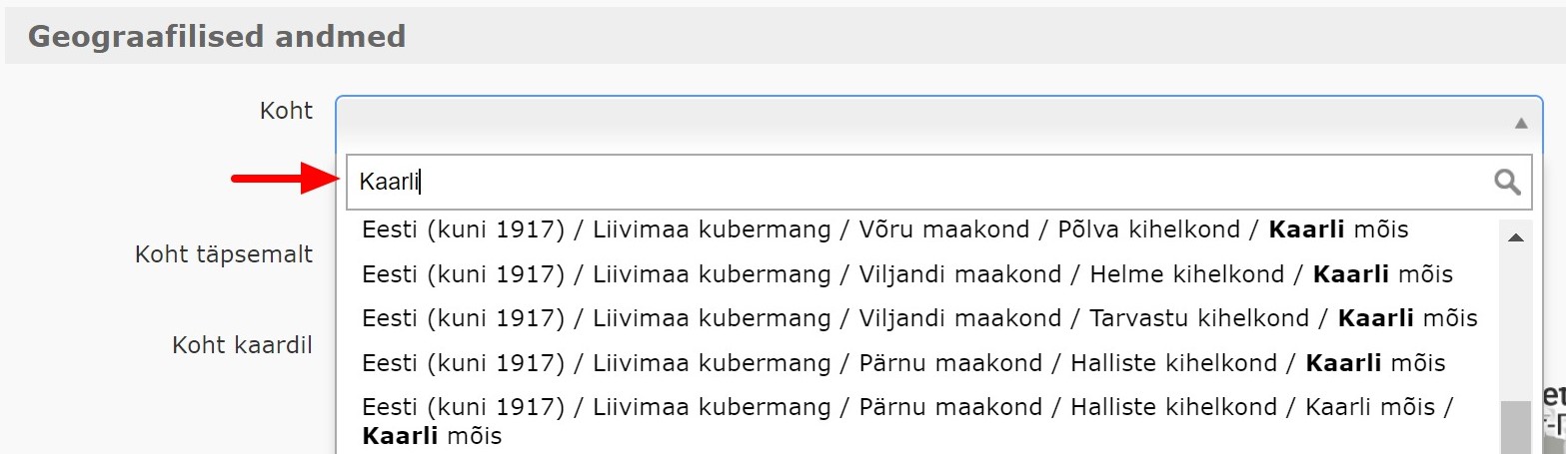Click the Geograafilised andmed section header
This screenshot has width=1566, height=454.
coord(217,37)
